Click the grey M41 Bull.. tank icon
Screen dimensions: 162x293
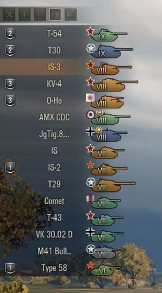click(x=108, y=252)
